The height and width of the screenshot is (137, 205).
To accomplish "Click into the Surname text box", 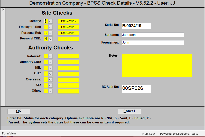I will [x=153, y=35].
